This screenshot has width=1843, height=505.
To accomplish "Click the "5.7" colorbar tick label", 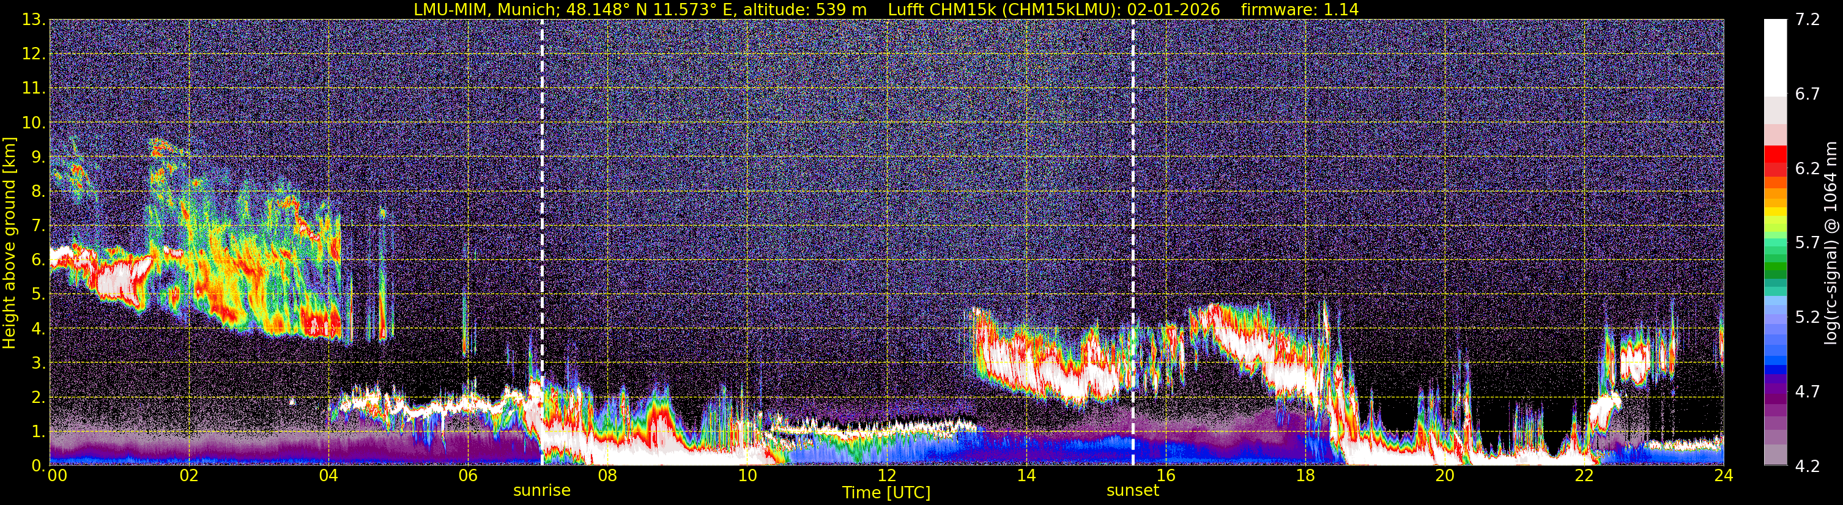I will [1808, 243].
